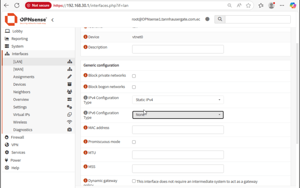This screenshot has height=188, width=300.
Task: Click the OPNsense logo
Action: tap(26, 19)
